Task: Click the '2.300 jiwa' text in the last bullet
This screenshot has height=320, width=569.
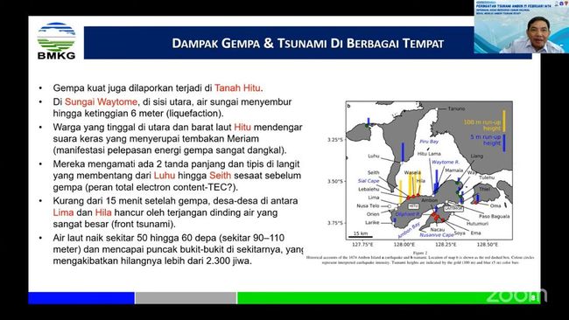Action: coord(228,261)
